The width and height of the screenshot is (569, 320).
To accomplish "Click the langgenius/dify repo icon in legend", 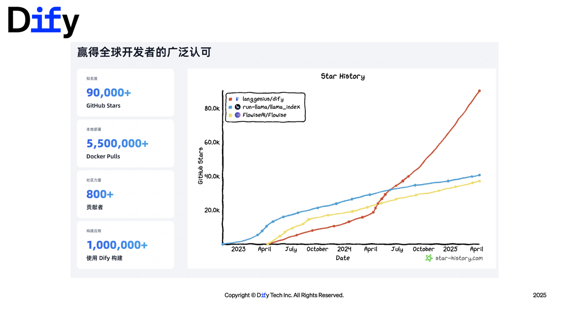I will pyautogui.click(x=237, y=99).
